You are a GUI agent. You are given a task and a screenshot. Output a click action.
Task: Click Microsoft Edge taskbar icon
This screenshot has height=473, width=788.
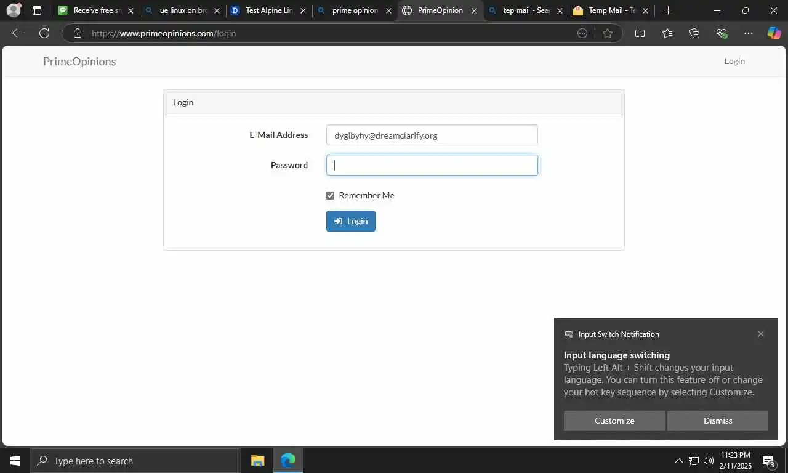click(287, 461)
